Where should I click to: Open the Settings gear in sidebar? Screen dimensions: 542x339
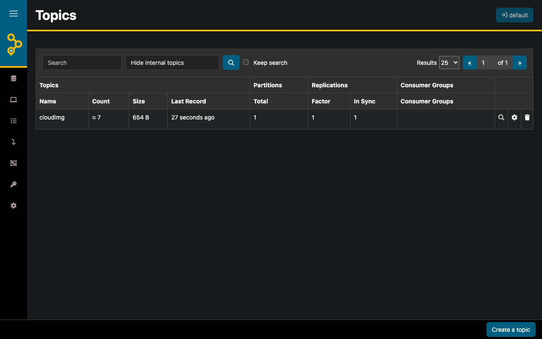pyautogui.click(x=14, y=206)
